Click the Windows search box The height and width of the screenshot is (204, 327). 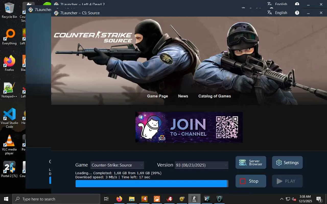(x=56, y=199)
